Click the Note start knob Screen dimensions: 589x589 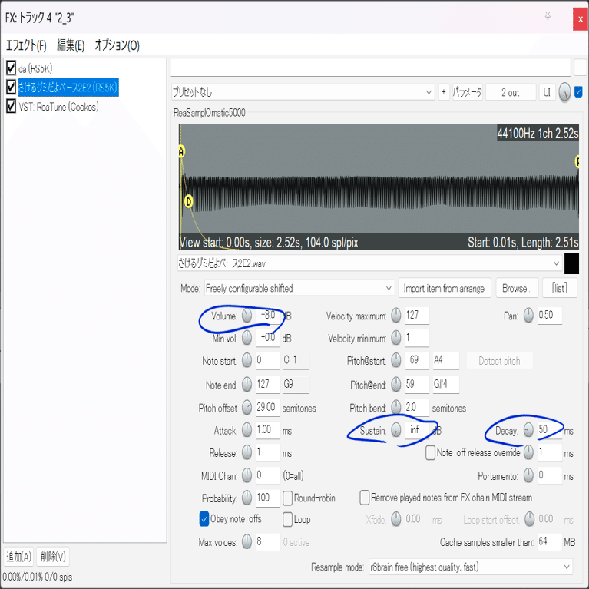coord(247,360)
